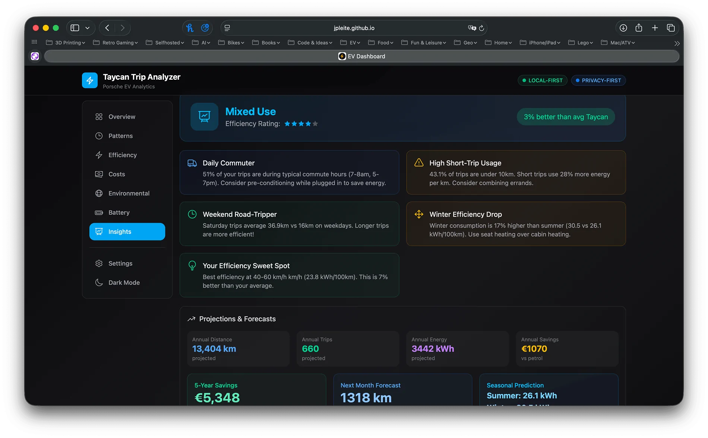This screenshot has width=708, height=438.
Task: Click the warning triangle on High Short-Trip Usage
Action: click(418, 162)
